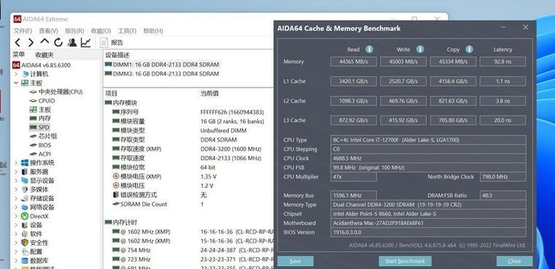Go forward with the right arrow toolbar icon
This screenshot has width=555, height=269.
point(31,43)
